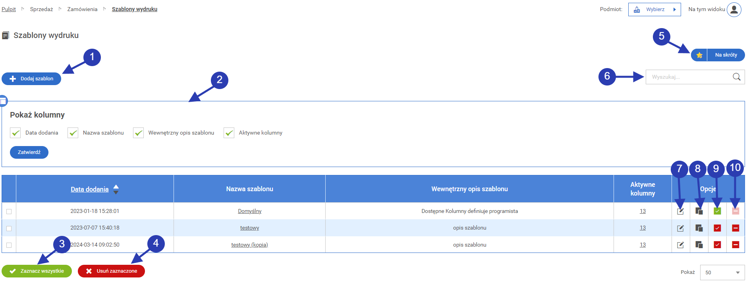
Task: Click the magnifying glass search icon
Action: [736, 77]
